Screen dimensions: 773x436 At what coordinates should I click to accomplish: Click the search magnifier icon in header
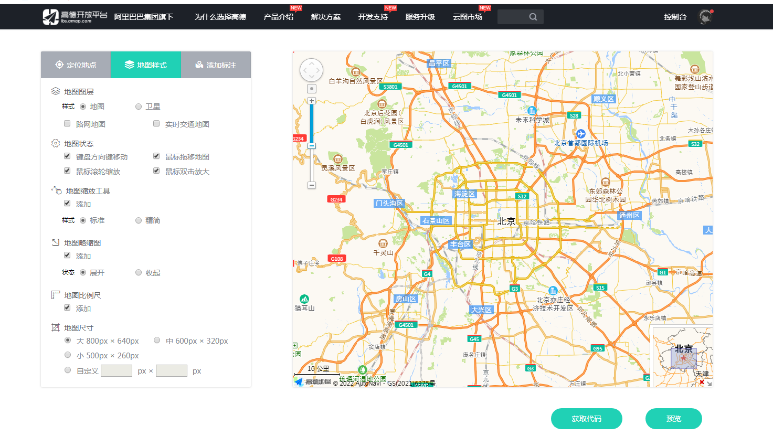coord(533,17)
